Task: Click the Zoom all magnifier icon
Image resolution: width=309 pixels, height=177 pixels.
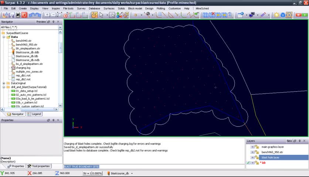Action: tap(60, 15)
